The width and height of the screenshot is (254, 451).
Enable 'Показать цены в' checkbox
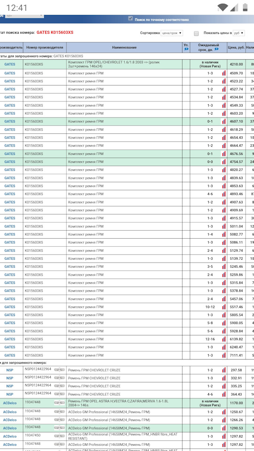point(197,33)
